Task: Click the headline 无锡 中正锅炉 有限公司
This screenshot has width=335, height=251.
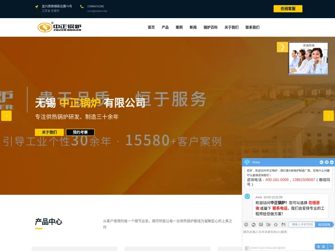Action: (90, 103)
